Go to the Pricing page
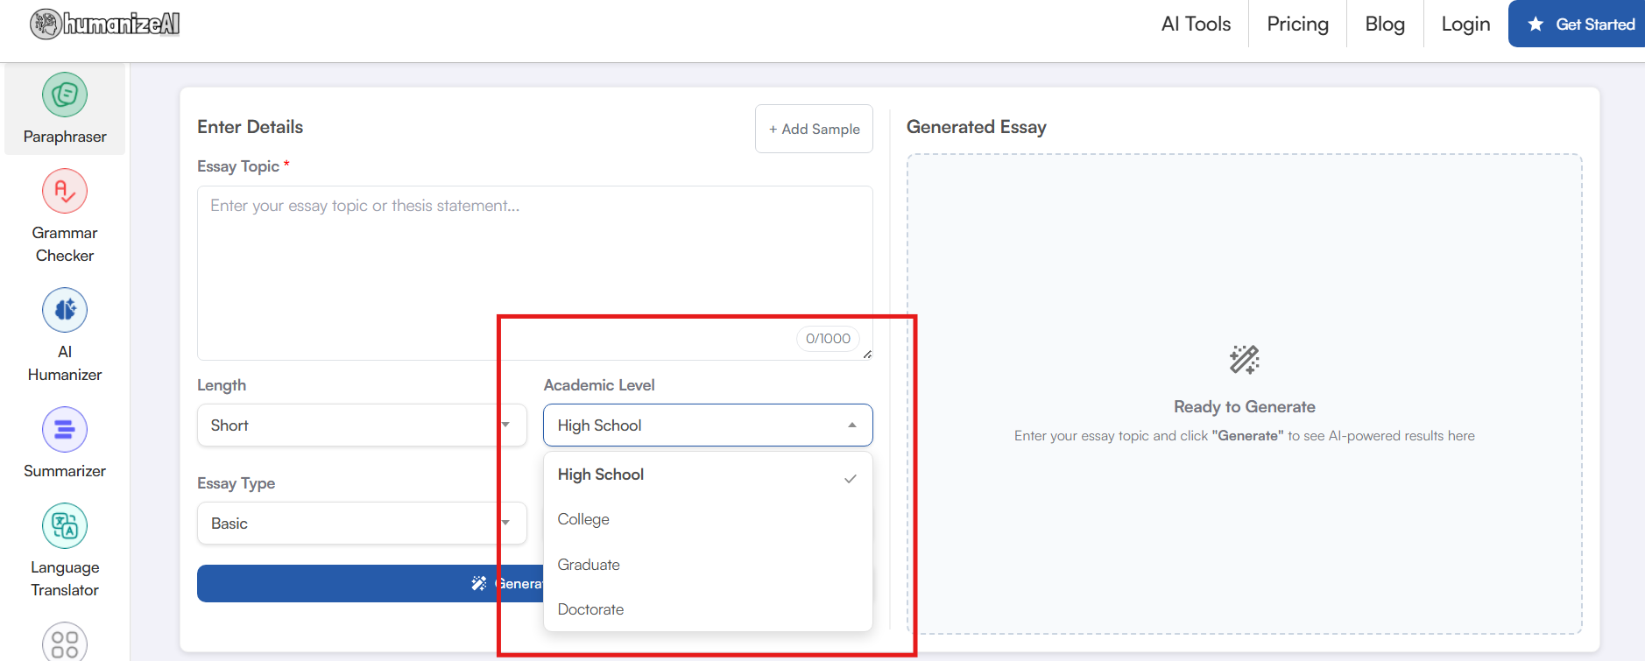The image size is (1645, 661). pyautogui.click(x=1297, y=25)
